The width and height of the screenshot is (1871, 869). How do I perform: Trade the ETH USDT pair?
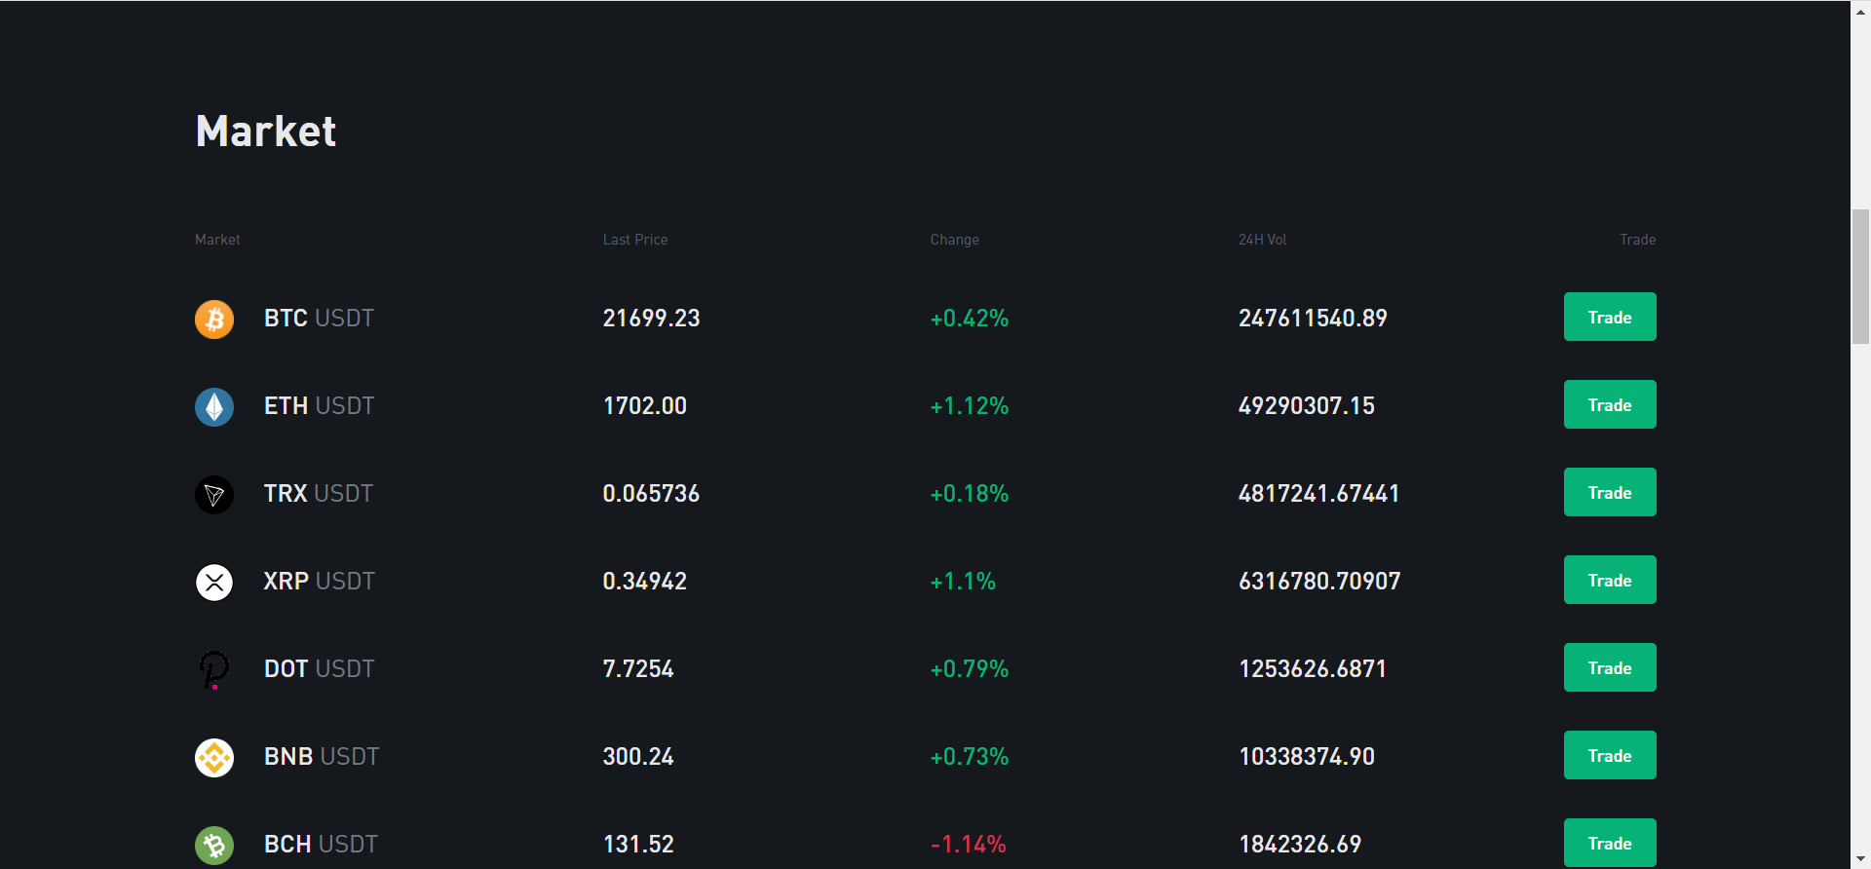(1610, 404)
